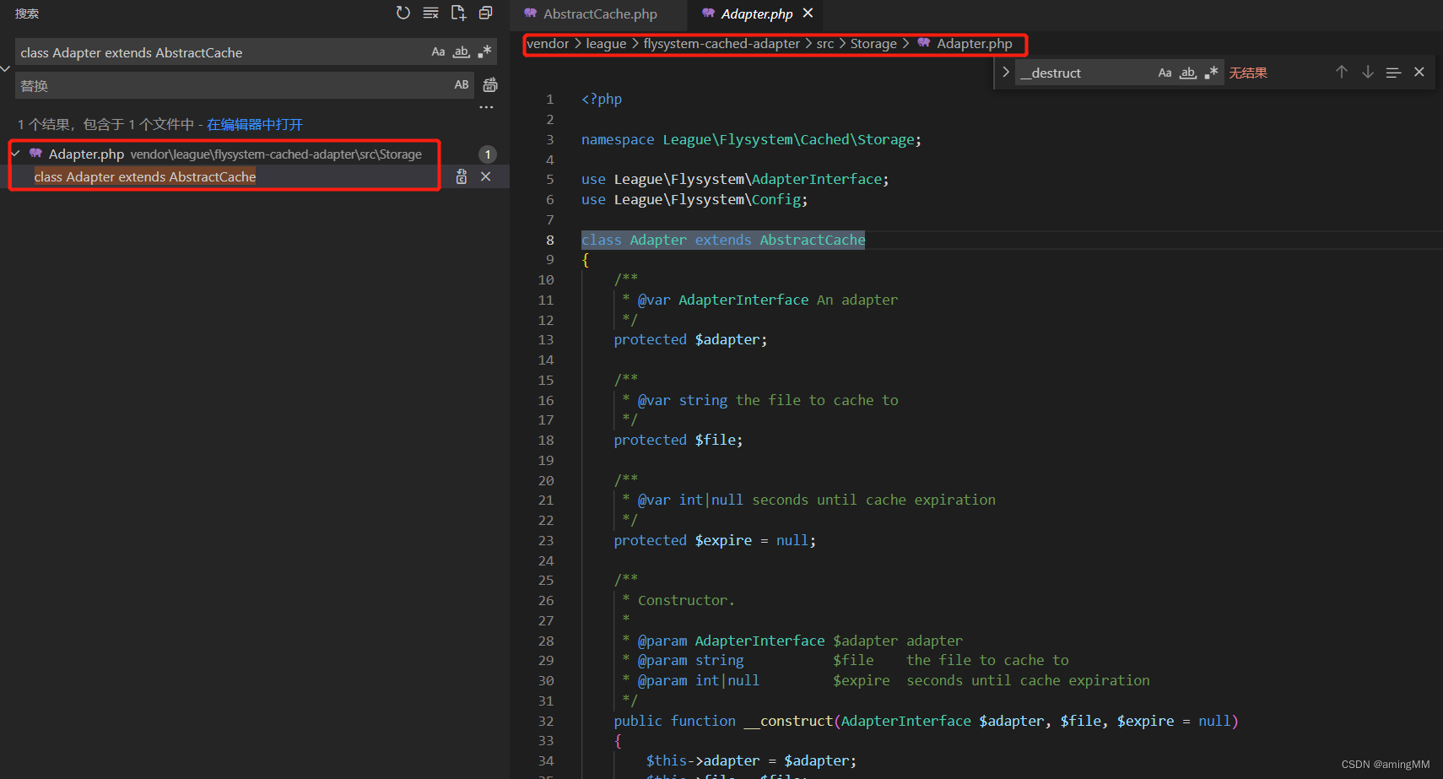1443x779 pixels.
Task: Expand replace in find widget
Action: [x=1005, y=73]
